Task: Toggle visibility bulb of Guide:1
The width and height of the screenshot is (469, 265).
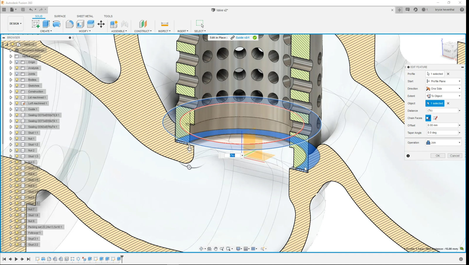Action: [17, 109]
